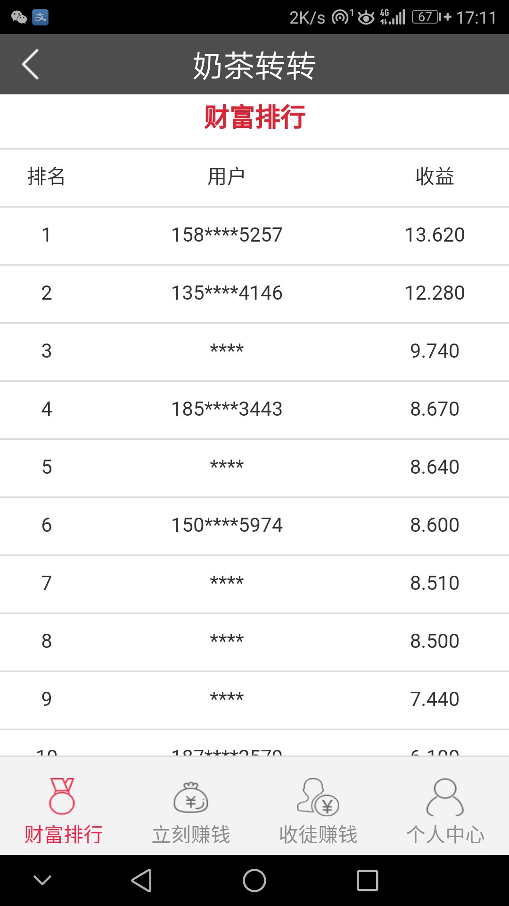Collapse navigation bar with down chevron

(x=42, y=881)
